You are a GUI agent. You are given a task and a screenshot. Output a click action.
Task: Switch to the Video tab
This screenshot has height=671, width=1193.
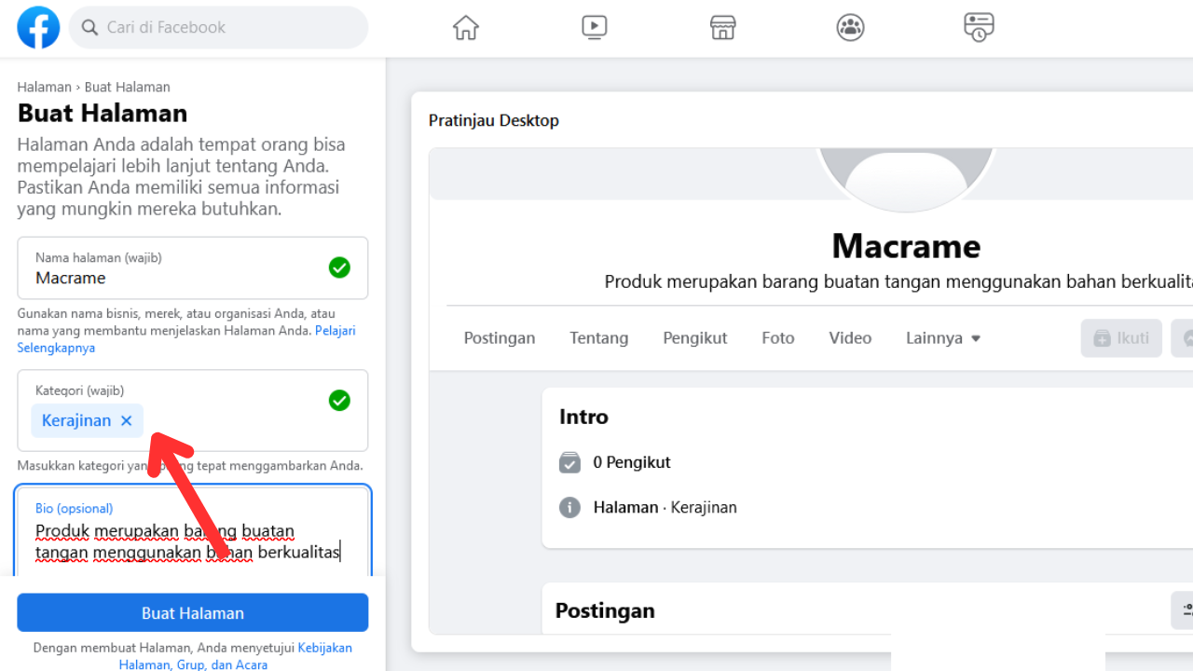(850, 338)
